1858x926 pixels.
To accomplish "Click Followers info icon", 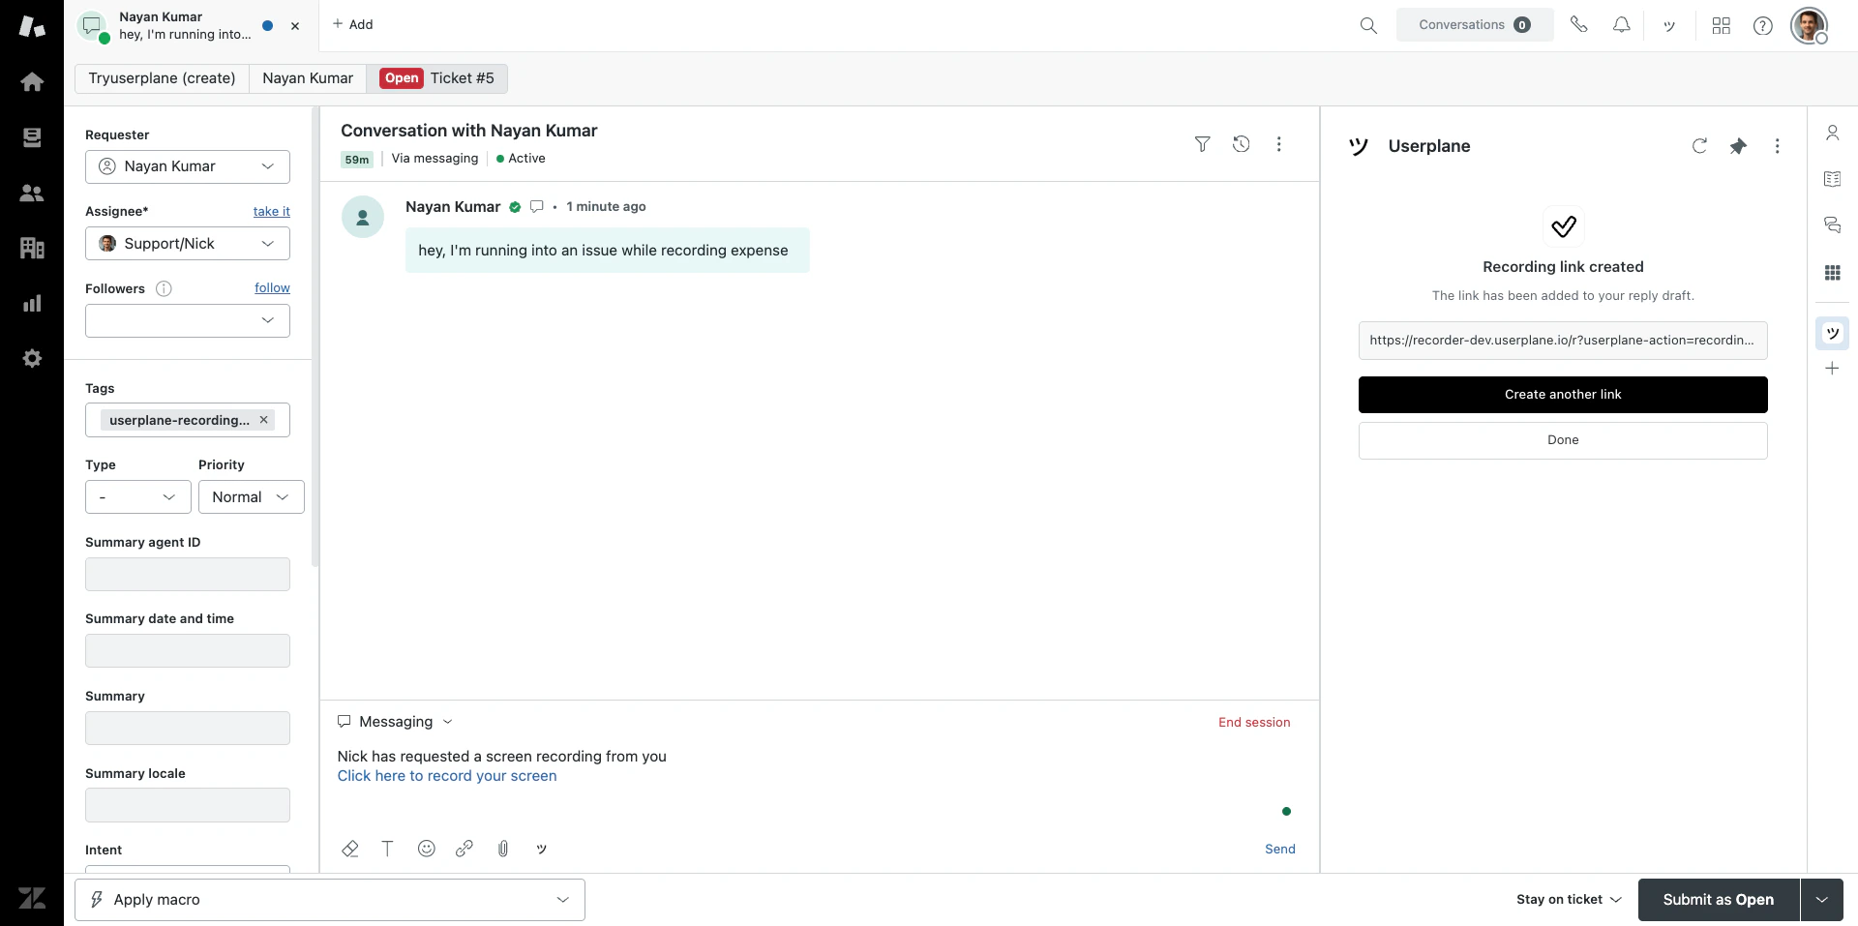I will tap(164, 288).
